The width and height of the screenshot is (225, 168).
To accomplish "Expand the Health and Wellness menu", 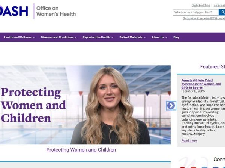I will (x=19, y=37).
